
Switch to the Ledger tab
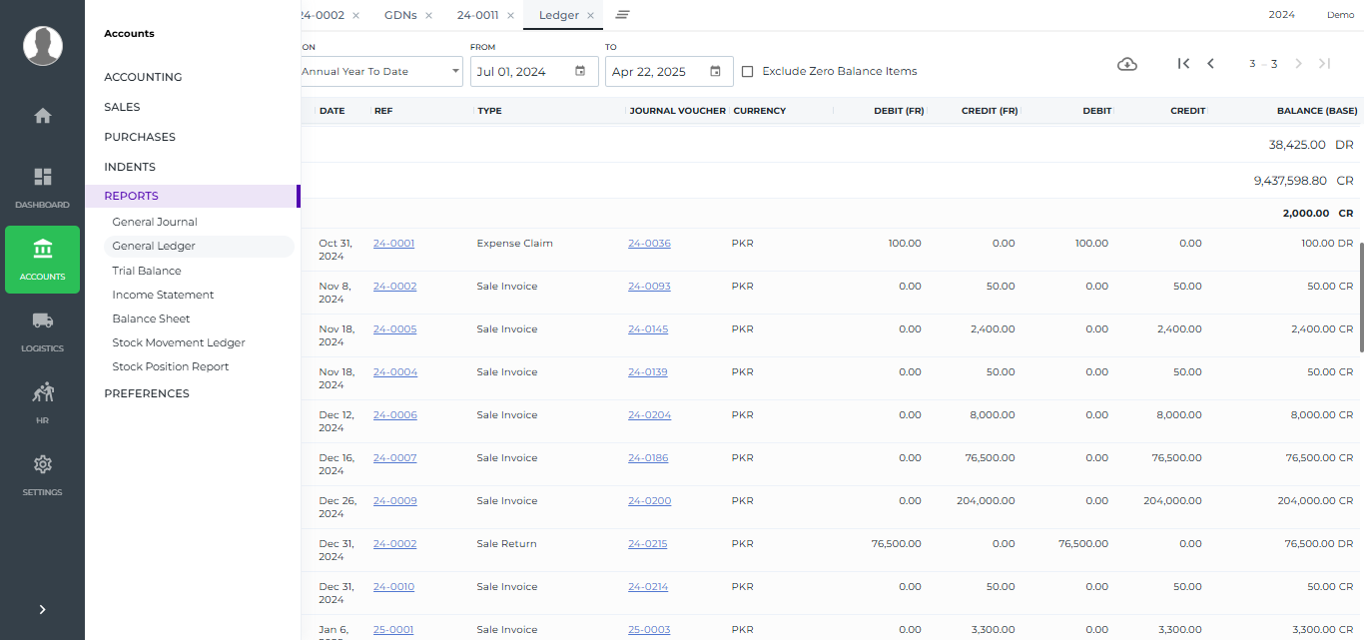point(558,15)
